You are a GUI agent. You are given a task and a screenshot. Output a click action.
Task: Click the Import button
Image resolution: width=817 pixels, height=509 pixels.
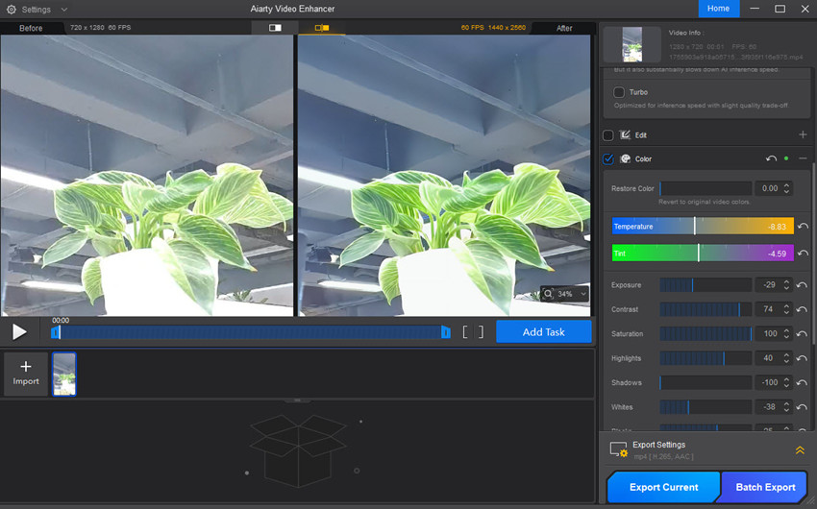[26, 374]
